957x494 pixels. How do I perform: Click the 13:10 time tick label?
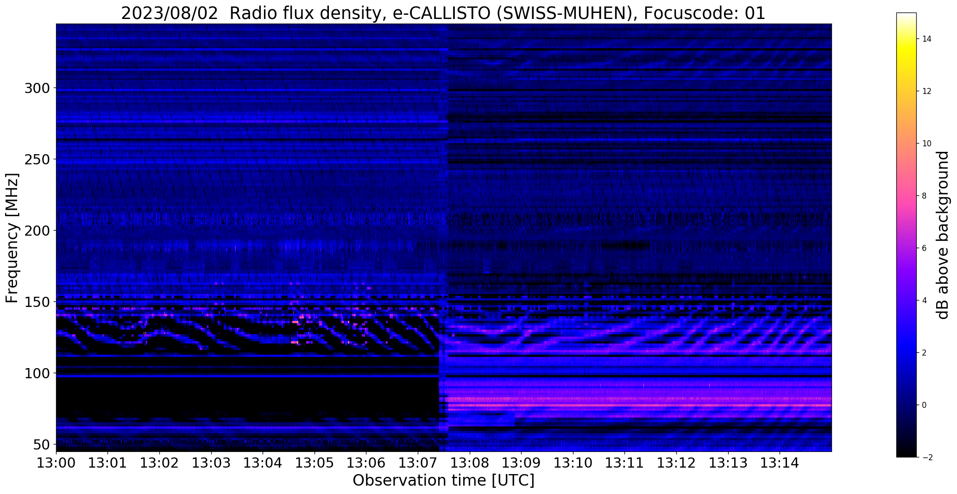pyautogui.click(x=573, y=462)
